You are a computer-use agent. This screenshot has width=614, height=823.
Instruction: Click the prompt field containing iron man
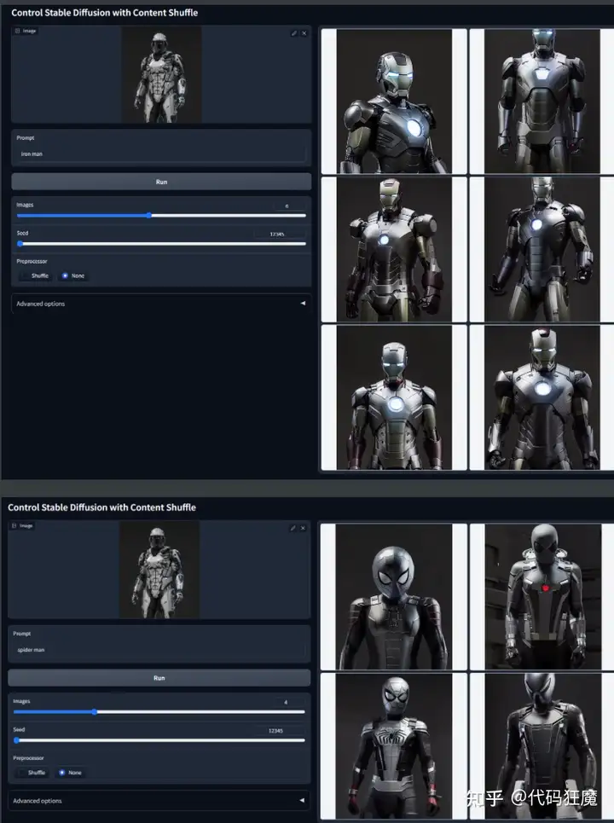pyautogui.click(x=161, y=154)
